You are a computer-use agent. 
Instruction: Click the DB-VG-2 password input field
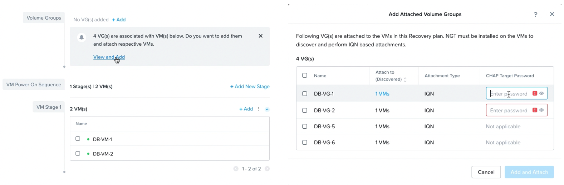[509, 111]
